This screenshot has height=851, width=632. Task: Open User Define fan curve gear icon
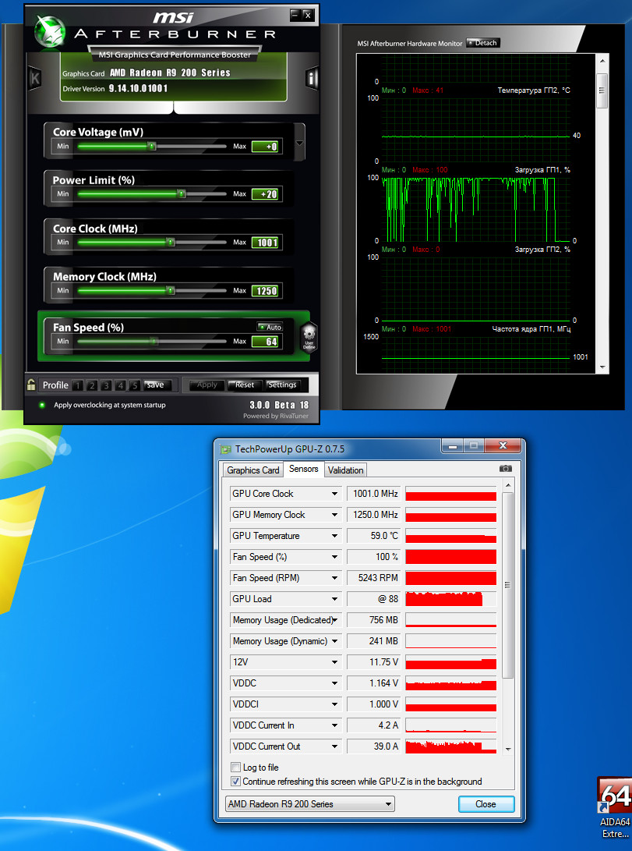tap(309, 337)
